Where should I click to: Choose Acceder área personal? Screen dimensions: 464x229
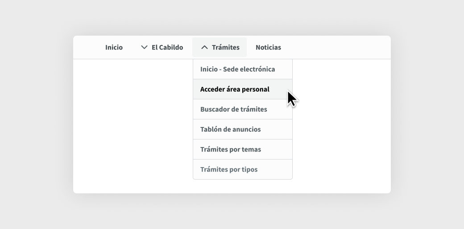(x=243, y=89)
